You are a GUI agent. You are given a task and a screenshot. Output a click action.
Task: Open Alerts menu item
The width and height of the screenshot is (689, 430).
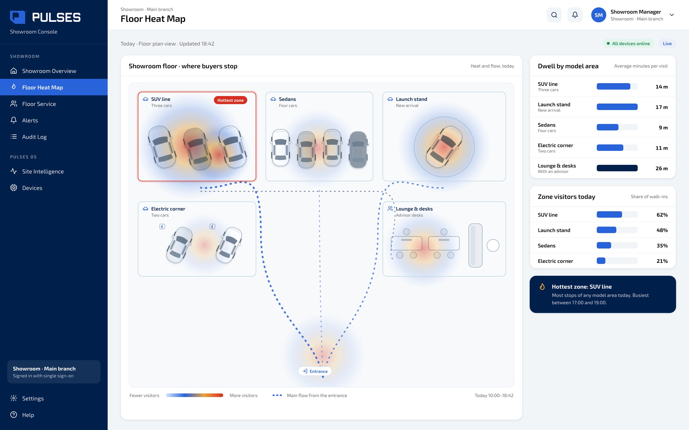pyautogui.click(x=54, y=120)
